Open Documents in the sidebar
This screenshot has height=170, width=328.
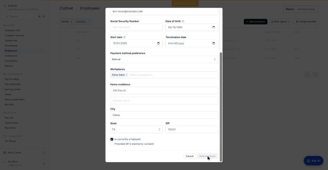[x=11, y=61]
